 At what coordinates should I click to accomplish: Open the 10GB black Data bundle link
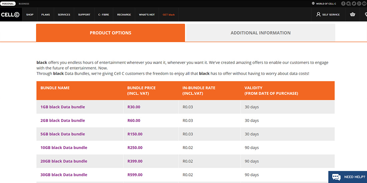tap(64, 147)
